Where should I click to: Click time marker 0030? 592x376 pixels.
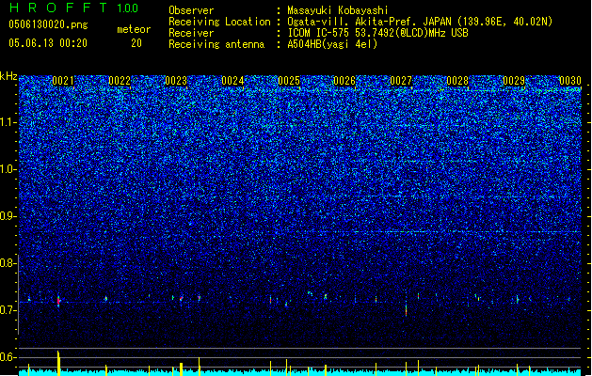coord(570,81)
